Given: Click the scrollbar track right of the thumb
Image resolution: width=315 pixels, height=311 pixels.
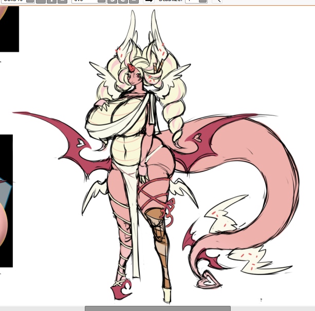Looking at the screenshot, I should 273,308.
